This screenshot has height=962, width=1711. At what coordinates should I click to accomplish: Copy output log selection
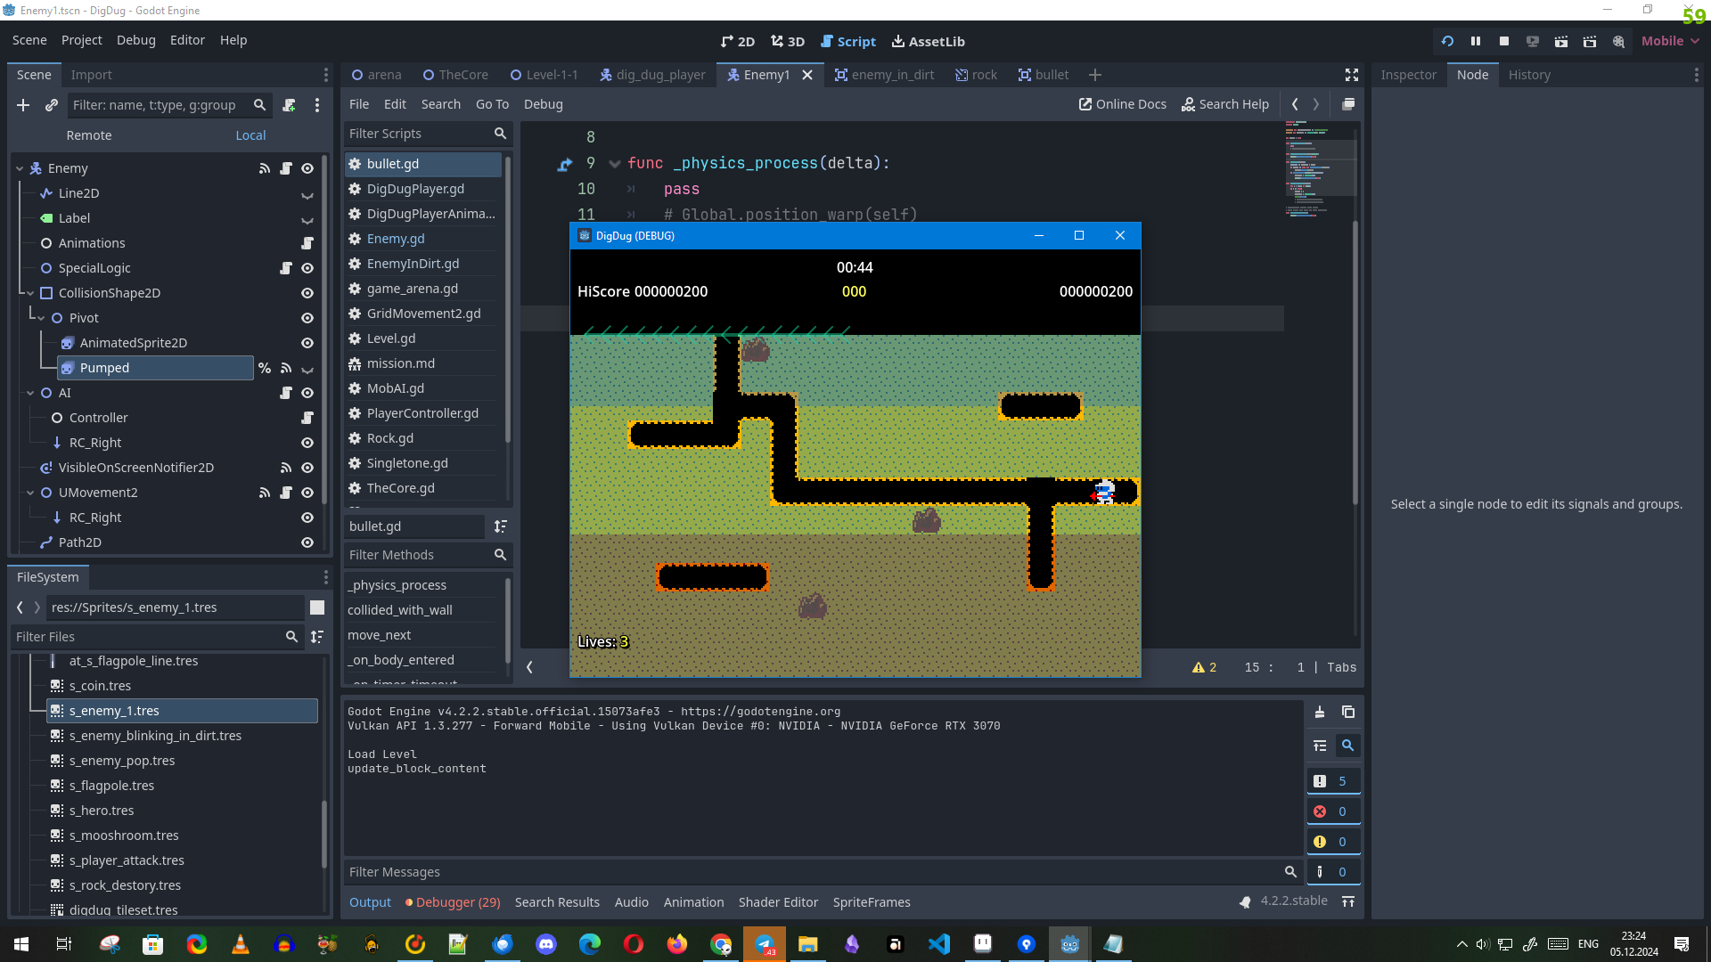tap(1348, 712)
